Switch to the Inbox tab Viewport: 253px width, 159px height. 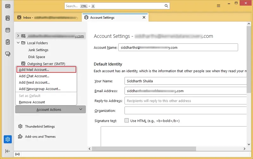coord(48,17)
